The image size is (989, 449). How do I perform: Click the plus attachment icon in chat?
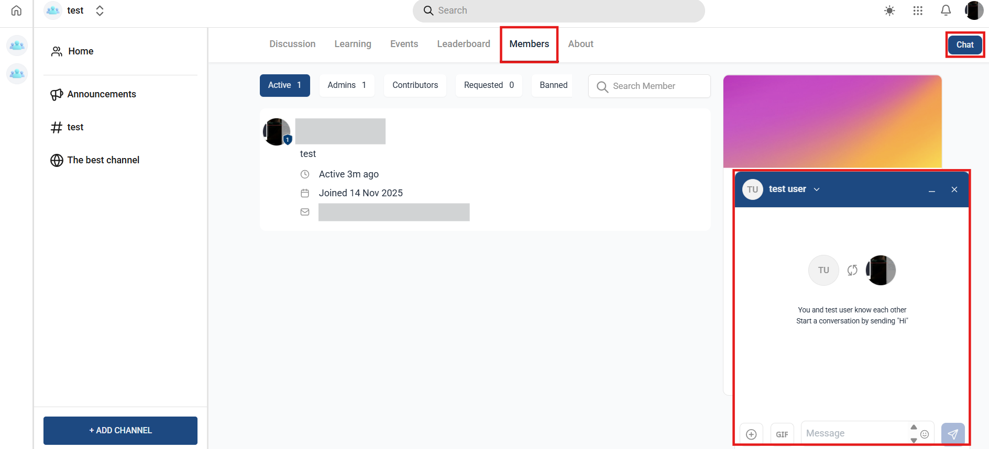coord(751,434)
